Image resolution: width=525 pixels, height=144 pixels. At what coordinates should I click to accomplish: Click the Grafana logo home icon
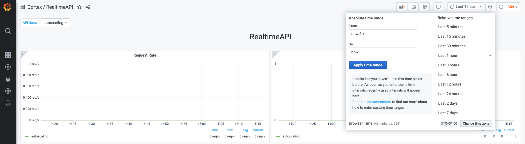(7, 7)
